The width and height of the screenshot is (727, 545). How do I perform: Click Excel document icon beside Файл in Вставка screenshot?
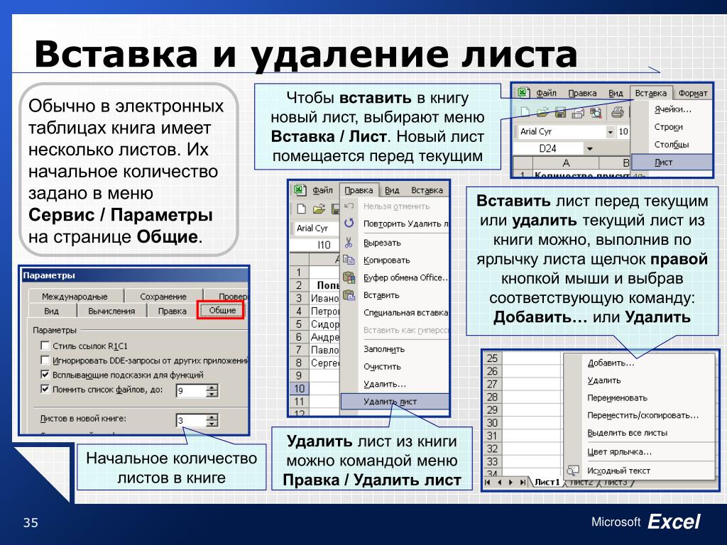click(523, 92)
